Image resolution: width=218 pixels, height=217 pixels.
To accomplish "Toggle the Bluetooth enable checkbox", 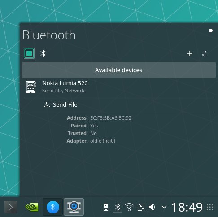I will click(29, 53).
